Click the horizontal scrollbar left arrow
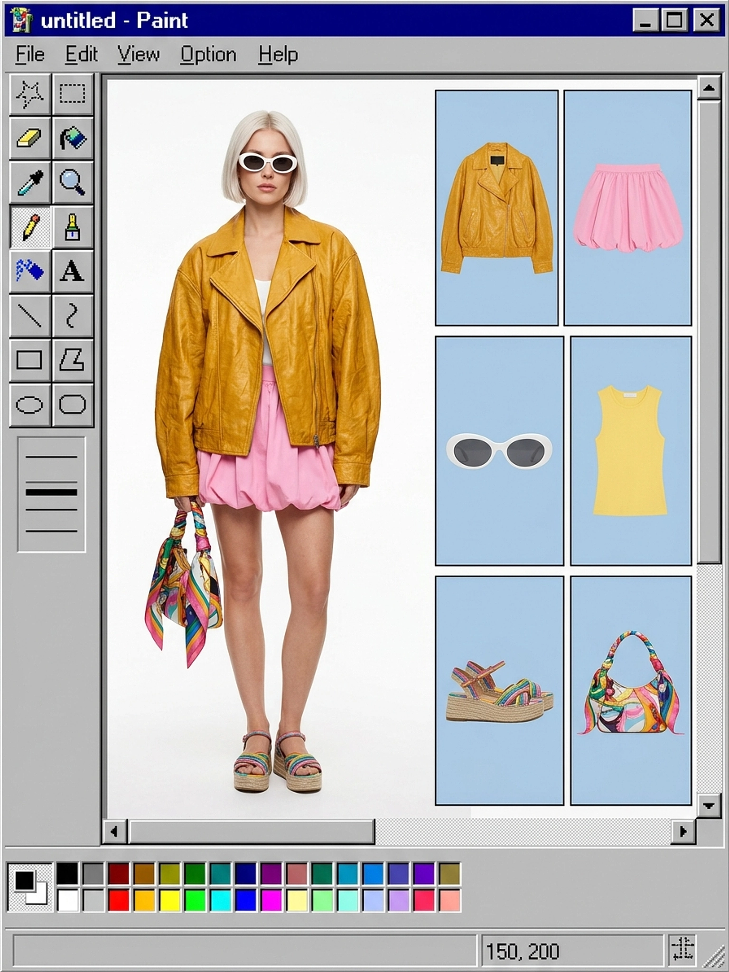Screen dimensions: 729x972 point(114,832)
